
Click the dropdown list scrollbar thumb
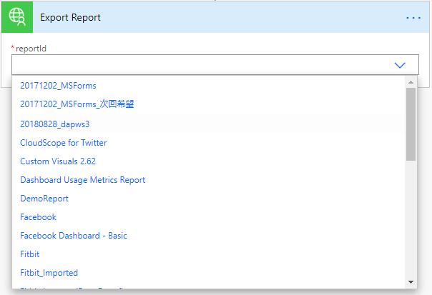pos(411,124)
